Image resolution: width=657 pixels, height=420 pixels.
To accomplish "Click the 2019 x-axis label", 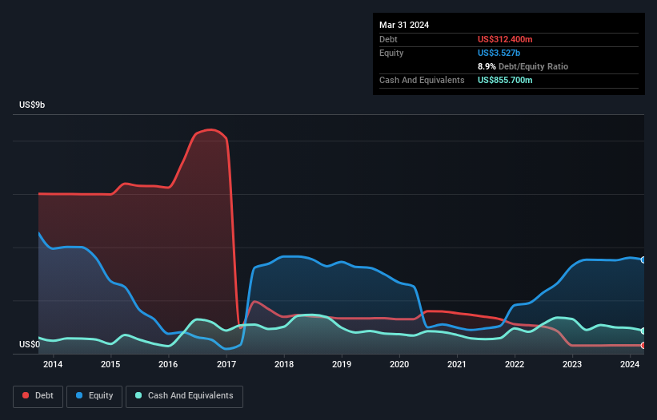I will click(342, 364).
